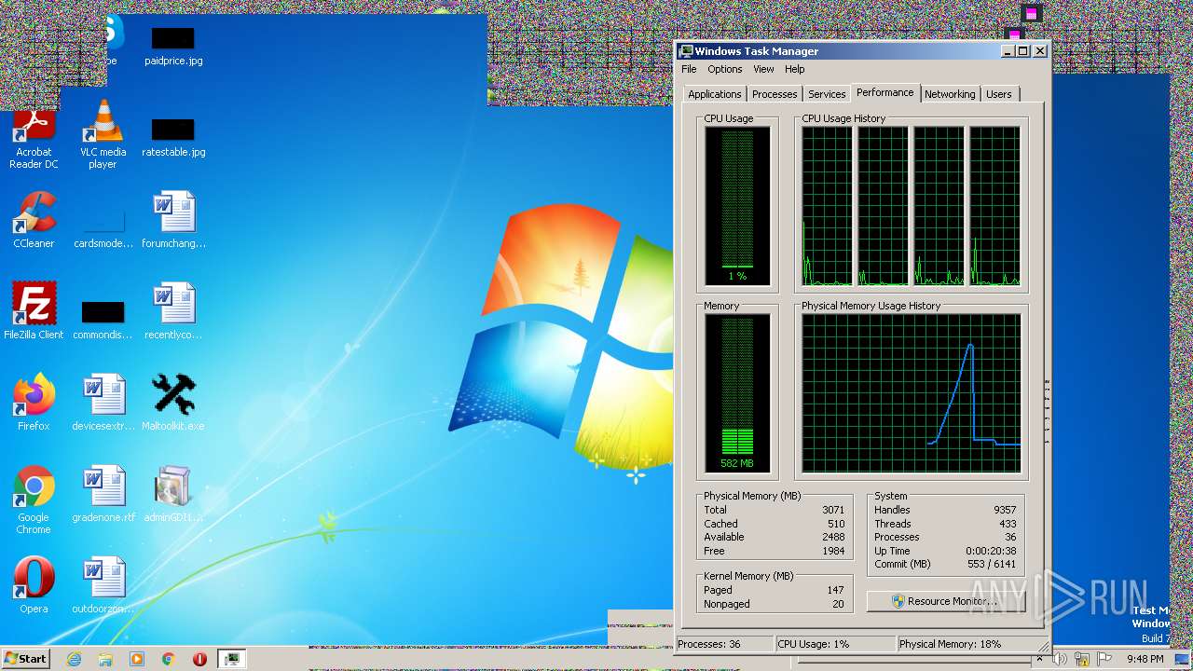The image size is (1193, 671).
Task: Click Show desktop button at taskbar end
Action: [1184, 659]
